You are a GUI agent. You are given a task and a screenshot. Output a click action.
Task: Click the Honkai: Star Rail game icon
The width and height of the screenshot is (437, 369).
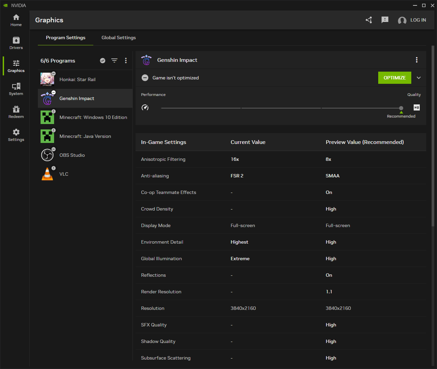47,79
